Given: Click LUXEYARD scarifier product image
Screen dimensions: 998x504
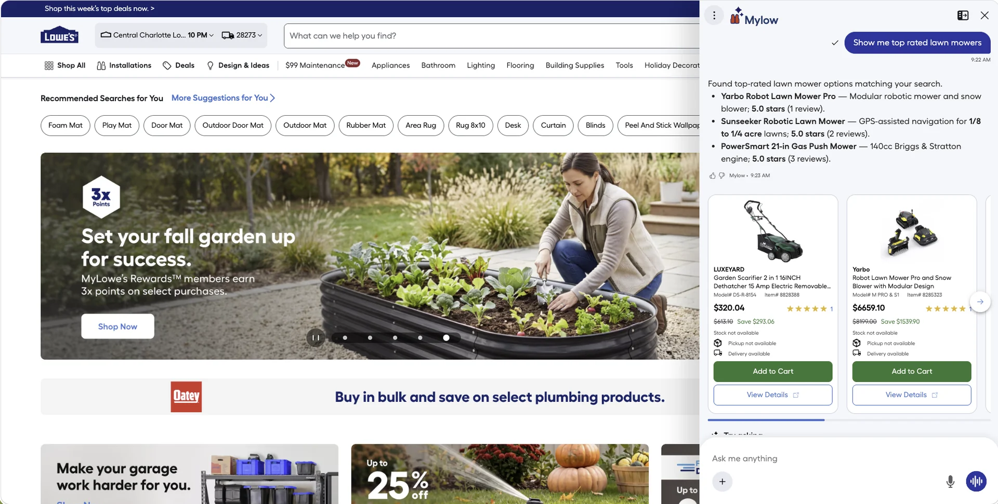Looking at the screenshot, I should tap(773, 230).
